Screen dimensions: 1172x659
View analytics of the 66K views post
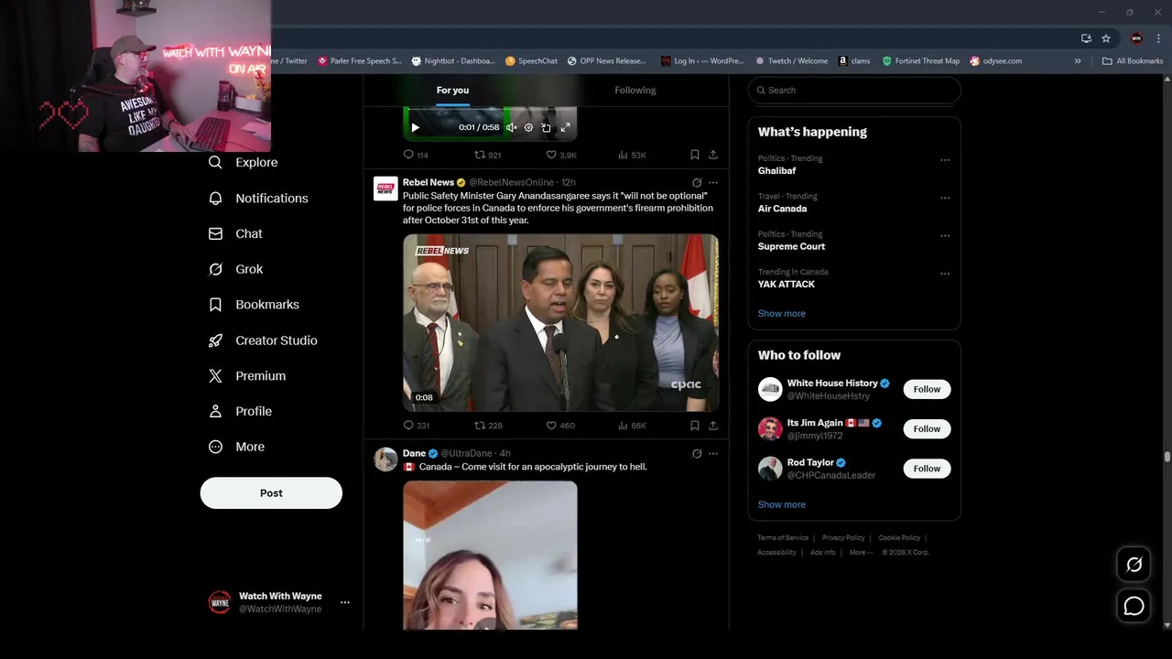632,426
